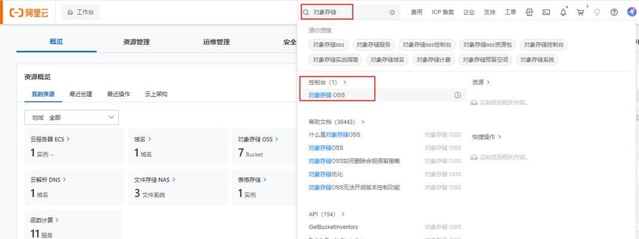The width and height of the screenshot is (639, 239).
Task: Open the 对象存储优化 help doc
Action: (x=326, y=174)
